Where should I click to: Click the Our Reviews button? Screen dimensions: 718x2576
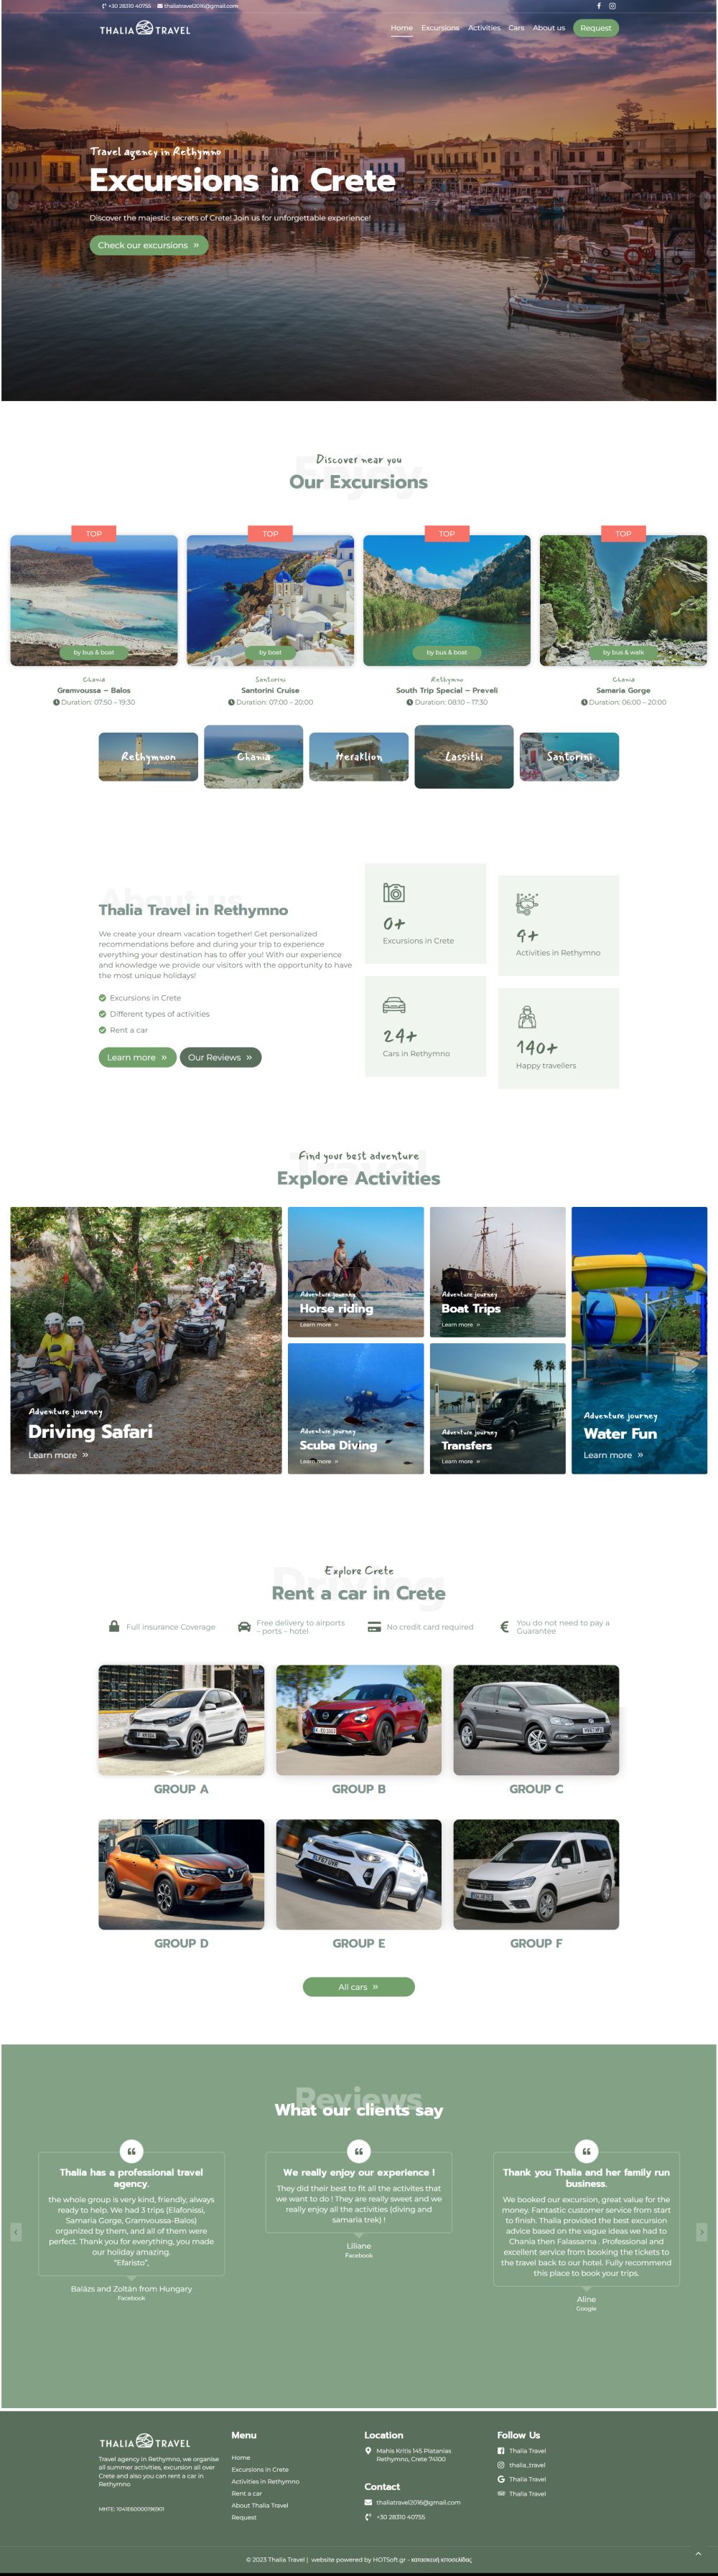(220, 1057)
